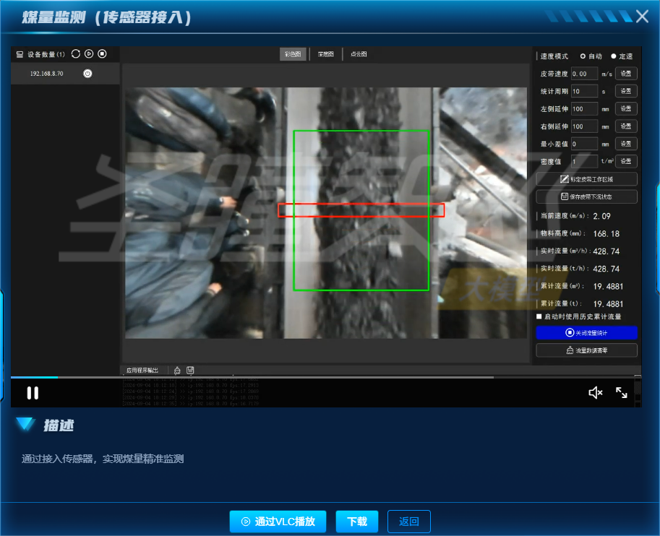The width and height of the screenshot is (660, 536).
Task: Click the refresh devices icon
Action: [x=75, y=53]
